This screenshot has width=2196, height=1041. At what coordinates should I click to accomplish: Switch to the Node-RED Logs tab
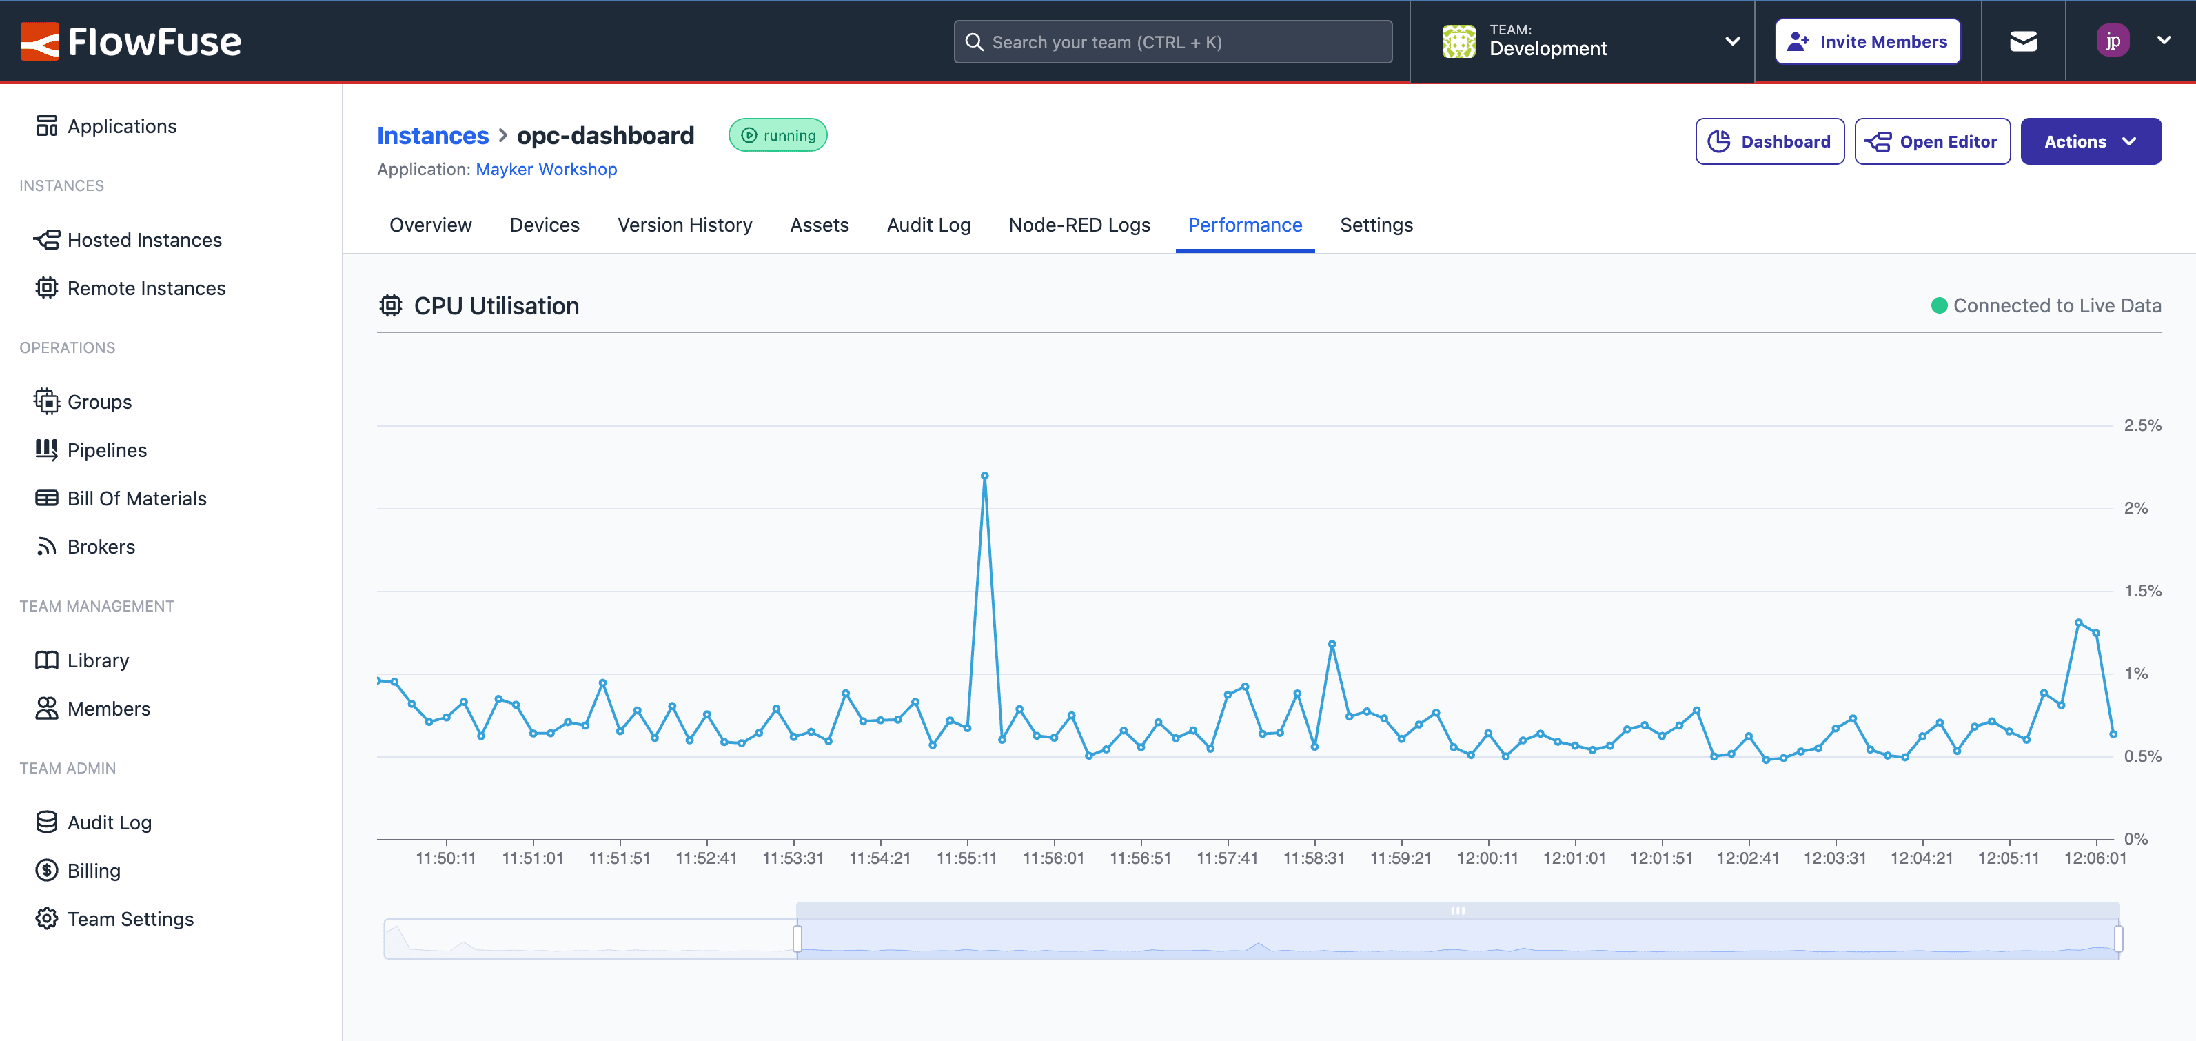(1079, 225)
